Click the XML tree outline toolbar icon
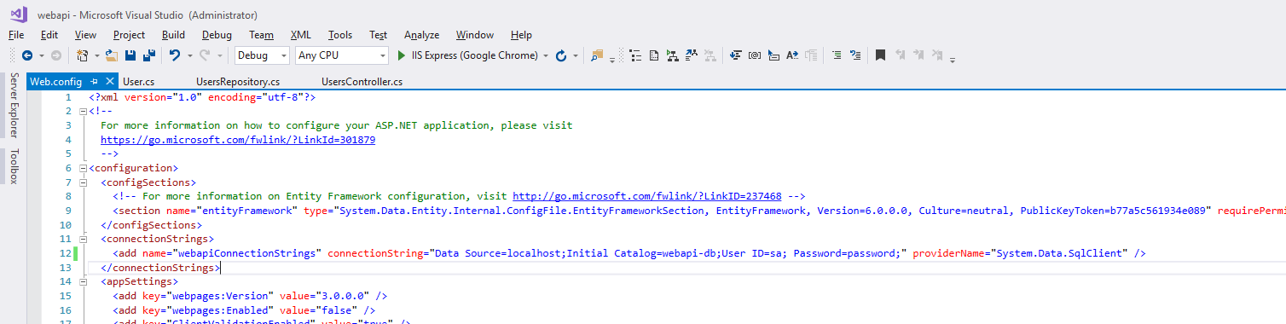1286x324 pixels. pos(635,55)
